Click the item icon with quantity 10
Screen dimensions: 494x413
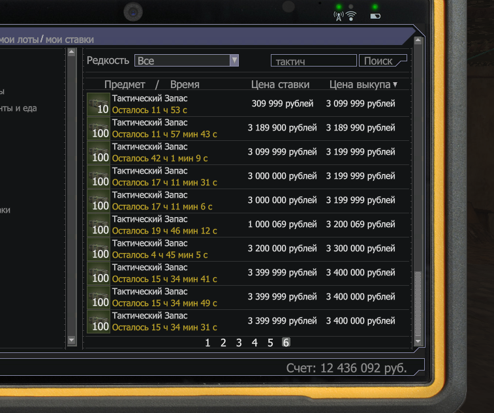click(x=99, y=104)
